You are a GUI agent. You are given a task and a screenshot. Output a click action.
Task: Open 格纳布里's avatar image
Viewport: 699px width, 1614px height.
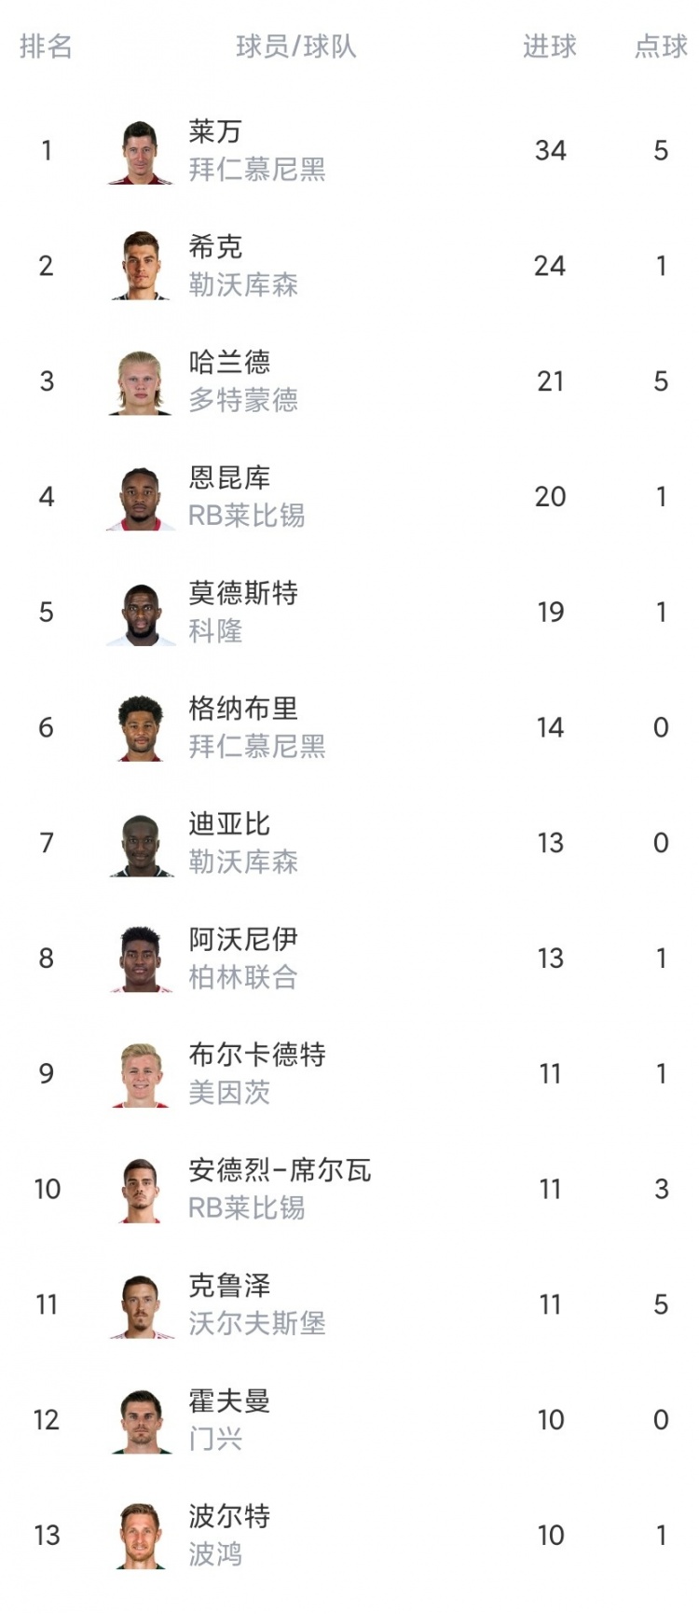click(x=141, y=728)
